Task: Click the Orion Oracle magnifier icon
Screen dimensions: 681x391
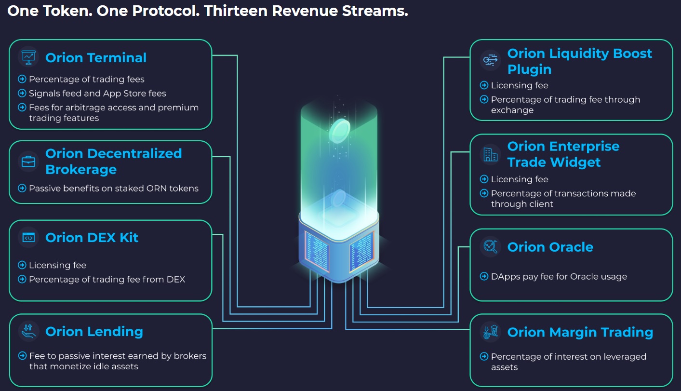Action: point(490,246)
